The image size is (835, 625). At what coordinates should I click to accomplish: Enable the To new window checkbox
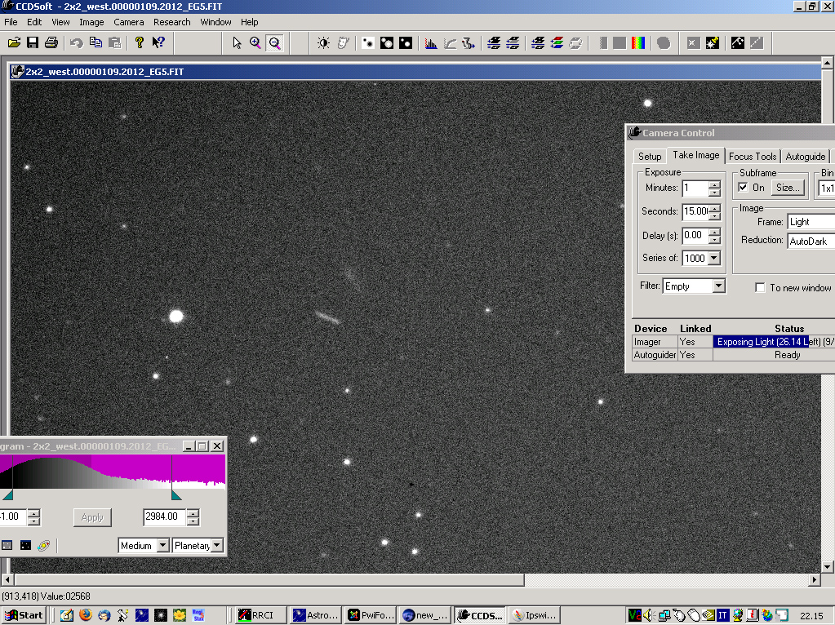[x=760, y=288]
